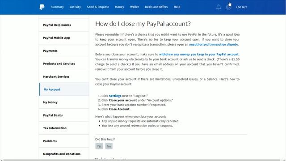This screenshot has height=161, width=286.
Task: Click the LOG OUT link
Action: pos(241,7)
